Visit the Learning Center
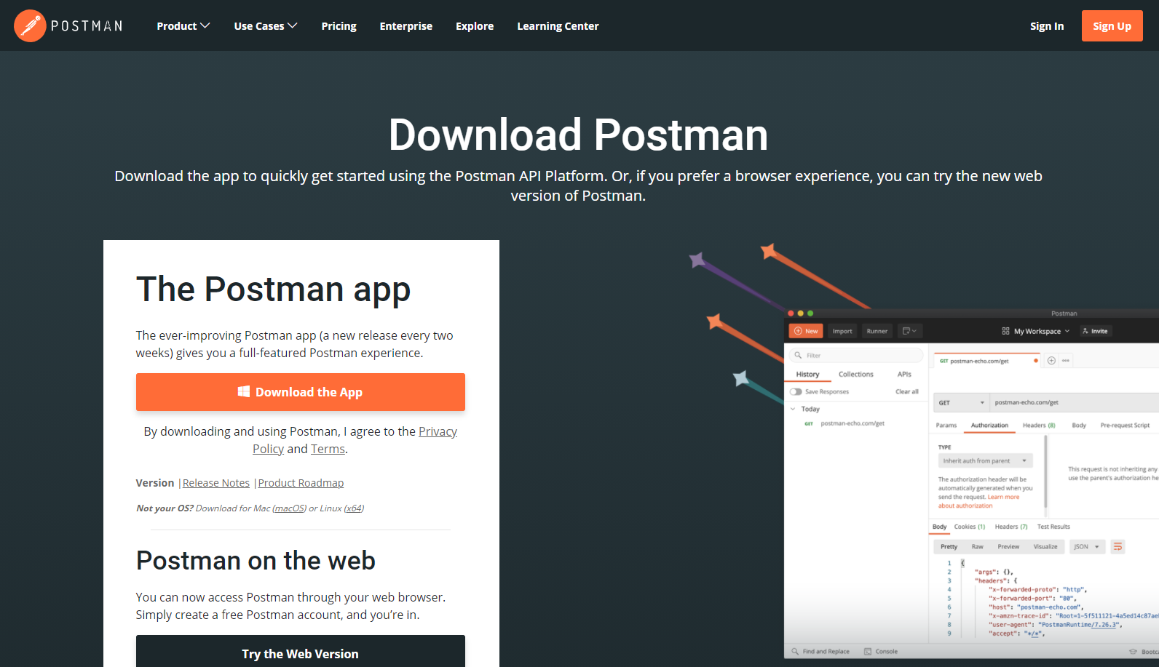Viewport: 1159px width, 667px height. [x=558, y=26]
